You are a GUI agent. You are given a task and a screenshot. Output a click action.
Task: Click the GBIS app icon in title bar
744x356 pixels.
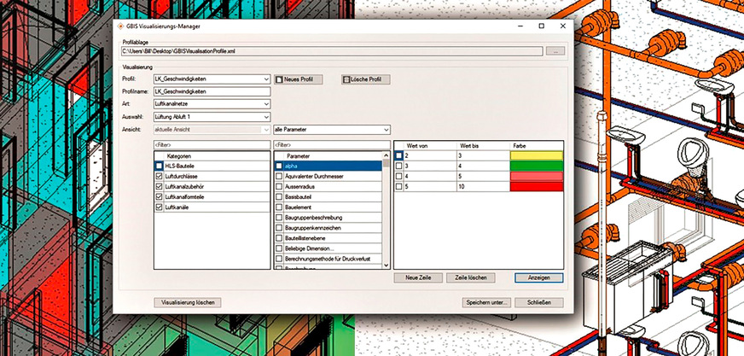click(x=119, y=26)
